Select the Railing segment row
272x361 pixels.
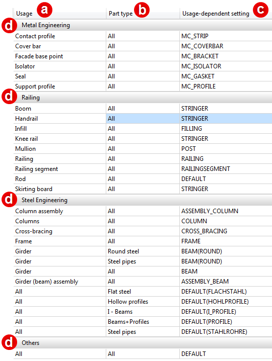point(143,169)
